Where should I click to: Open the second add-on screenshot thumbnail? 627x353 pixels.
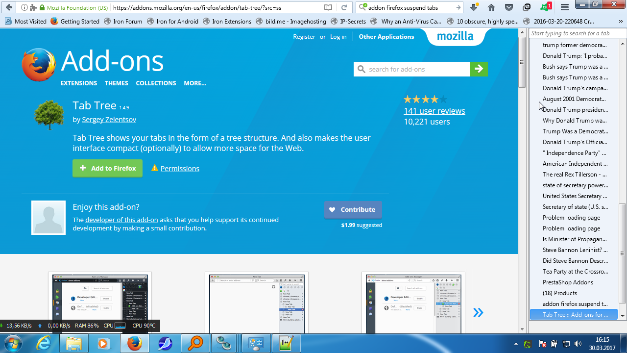[257, 303]
